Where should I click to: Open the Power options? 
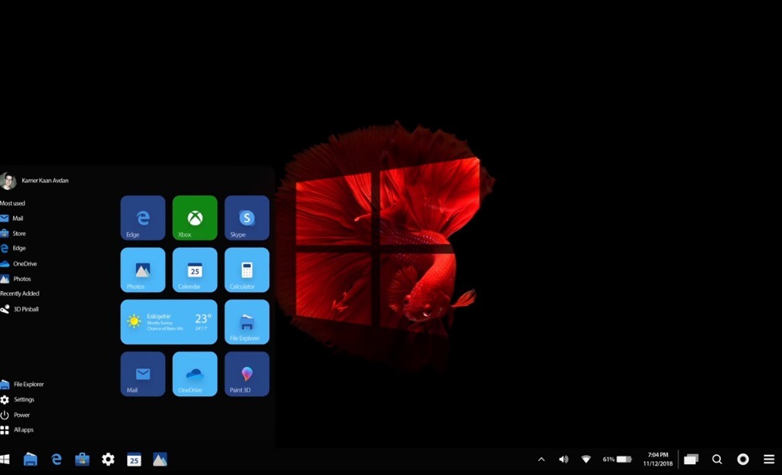[15, 415]
